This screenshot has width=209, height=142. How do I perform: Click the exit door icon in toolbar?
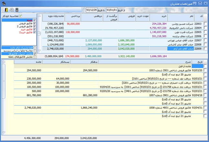click(x=5, y=10)
